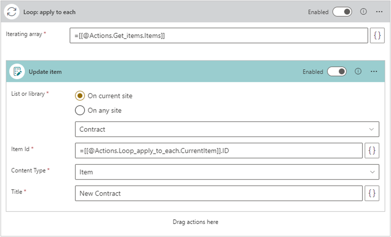The width and height of the screenshot is (391, 237).
Task: Open expression editor for Title field
Action: [372, 193]
